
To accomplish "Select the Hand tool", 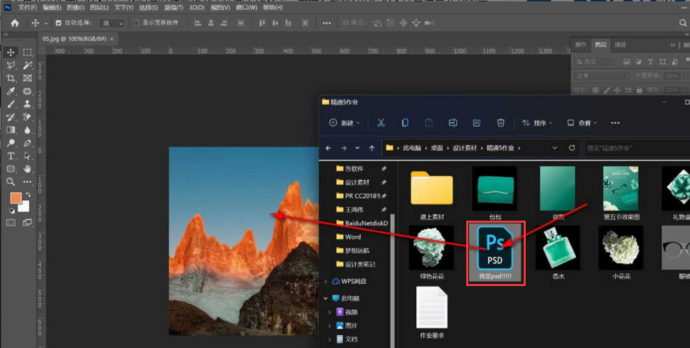I will pyautogui.click(x=27, y=169).
